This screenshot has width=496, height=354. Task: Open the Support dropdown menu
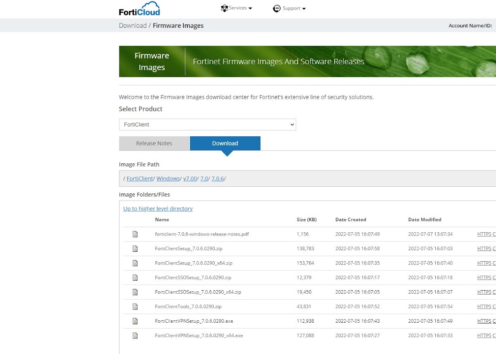(289, 9)
